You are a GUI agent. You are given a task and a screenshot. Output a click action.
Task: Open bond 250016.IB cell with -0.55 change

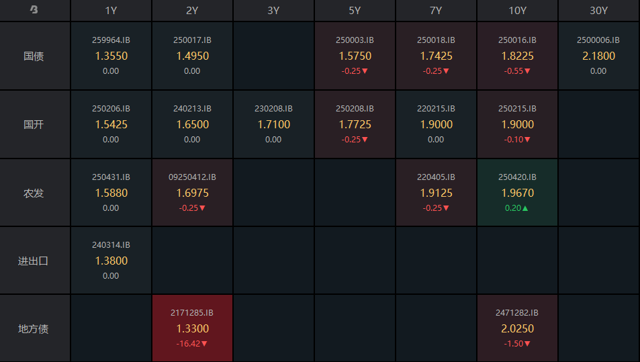coord(517,56)
